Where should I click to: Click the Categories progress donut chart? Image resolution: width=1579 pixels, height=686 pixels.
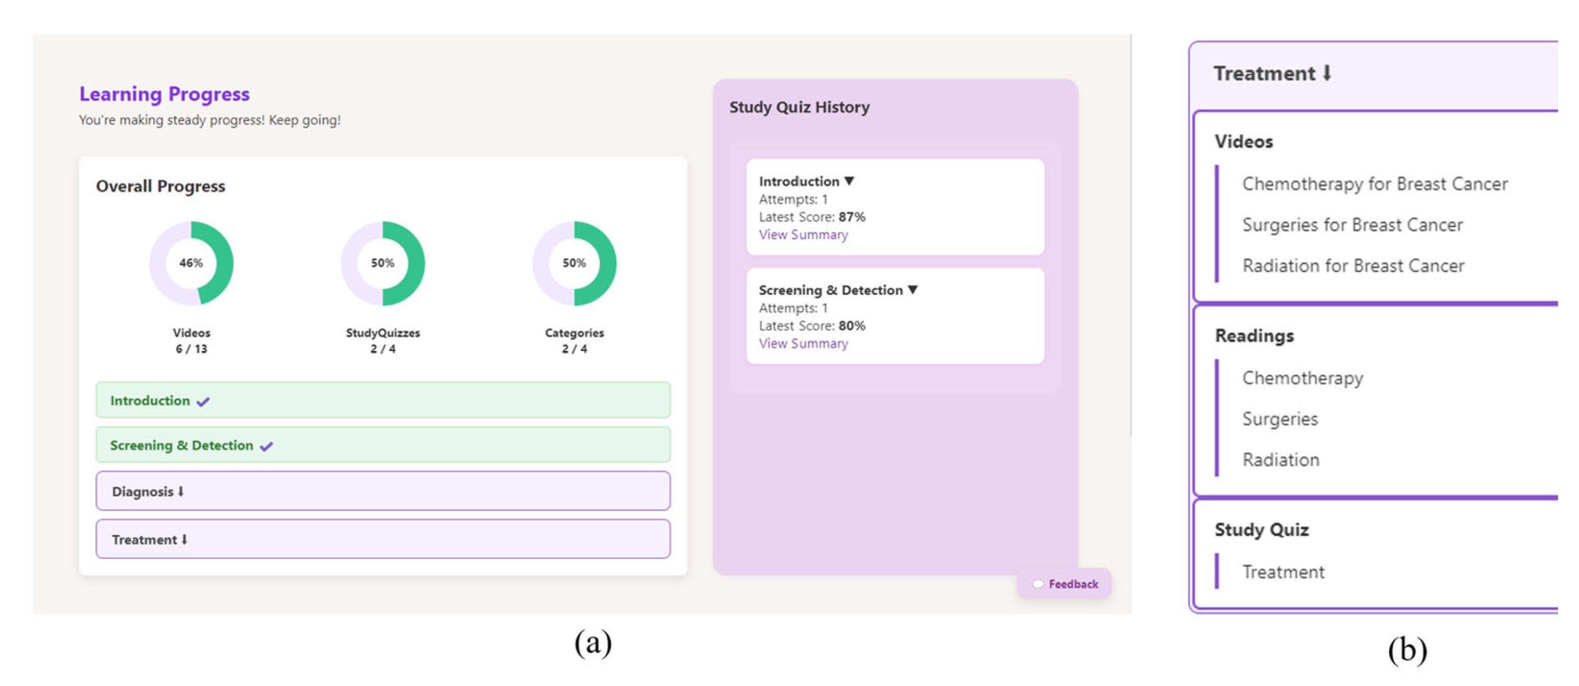tap(574, 263)
